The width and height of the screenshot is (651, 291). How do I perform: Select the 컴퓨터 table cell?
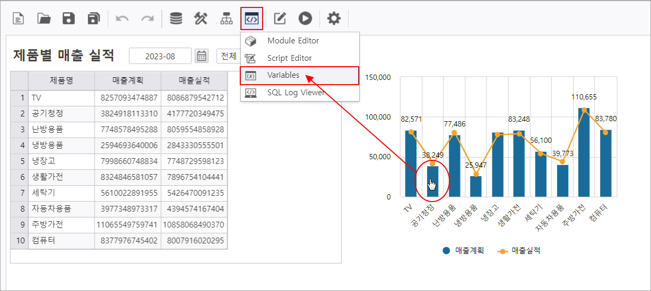[x=62, y=241]
